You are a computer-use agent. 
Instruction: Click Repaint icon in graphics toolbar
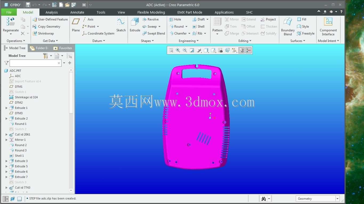tap(192, 50)
